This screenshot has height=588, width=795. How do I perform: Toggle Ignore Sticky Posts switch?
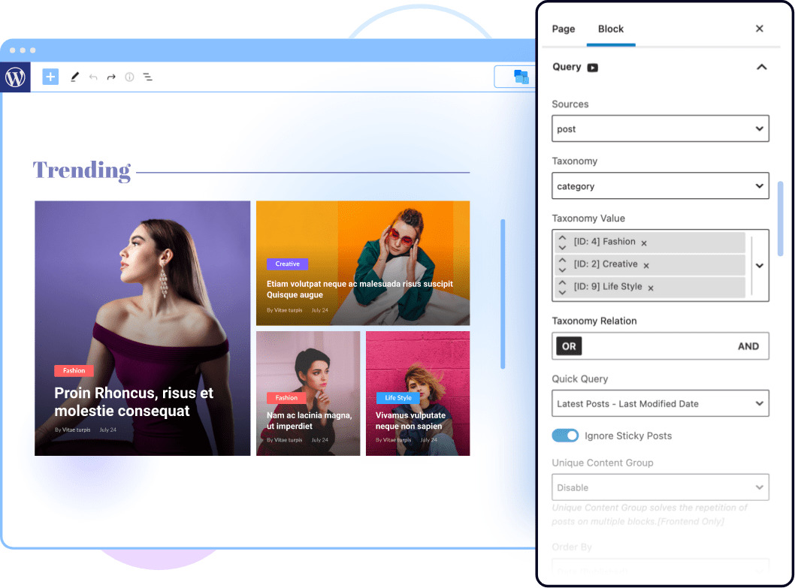point(565,436)
